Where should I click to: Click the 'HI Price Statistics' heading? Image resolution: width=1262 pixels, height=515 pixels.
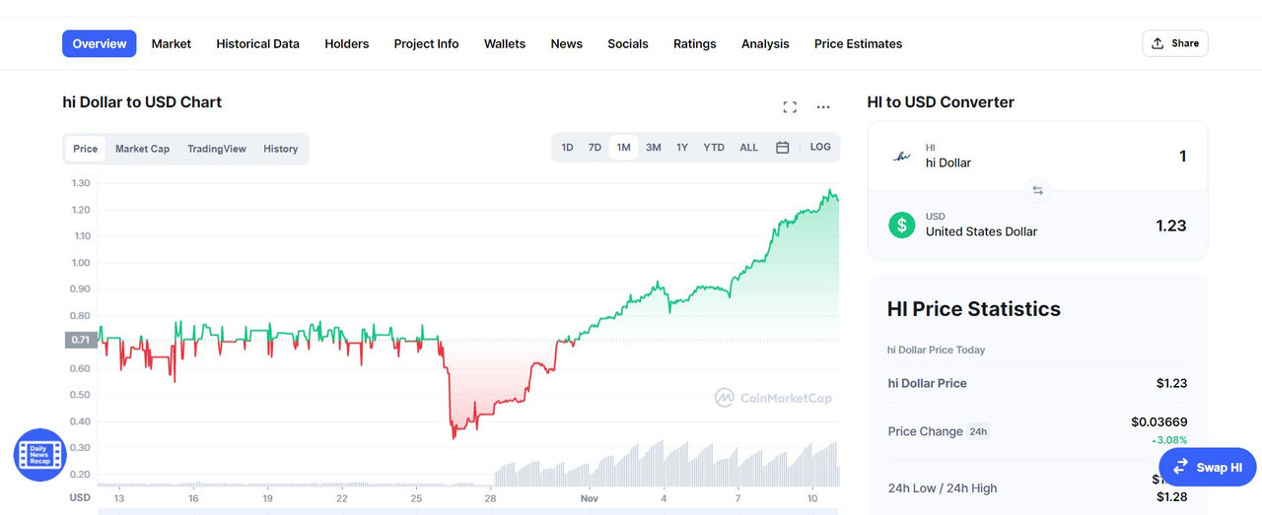pyautogui.click(x=974, y=309)
